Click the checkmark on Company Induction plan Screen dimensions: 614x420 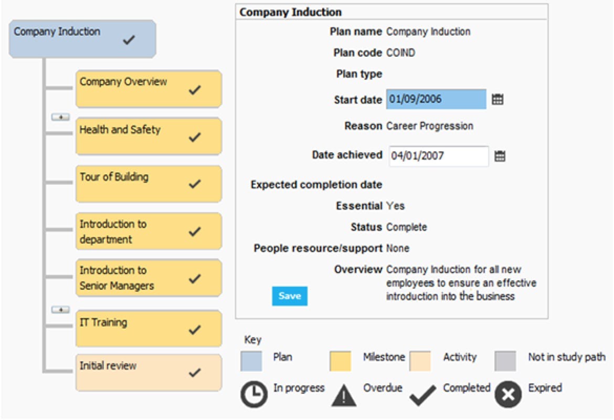128,40
